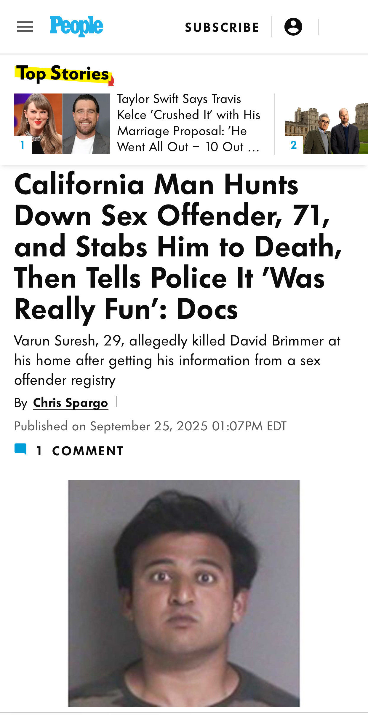This screenshot has height=715, width=368.
Task: Click the California Man article headline
Action: click(x=178, y=246)
